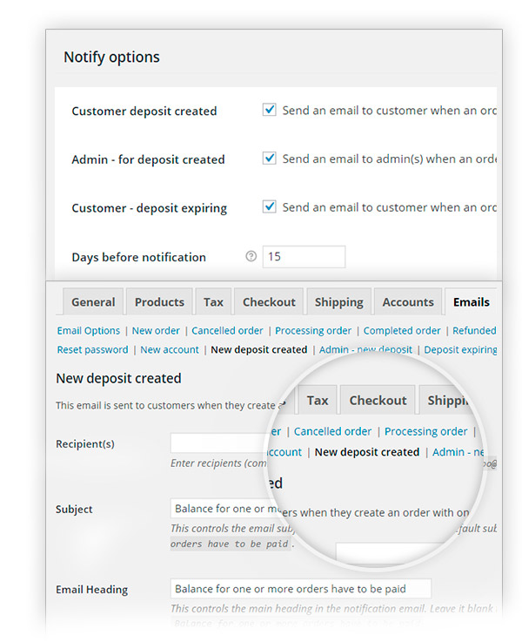Open the Shipping settings tab

point(339,301)
